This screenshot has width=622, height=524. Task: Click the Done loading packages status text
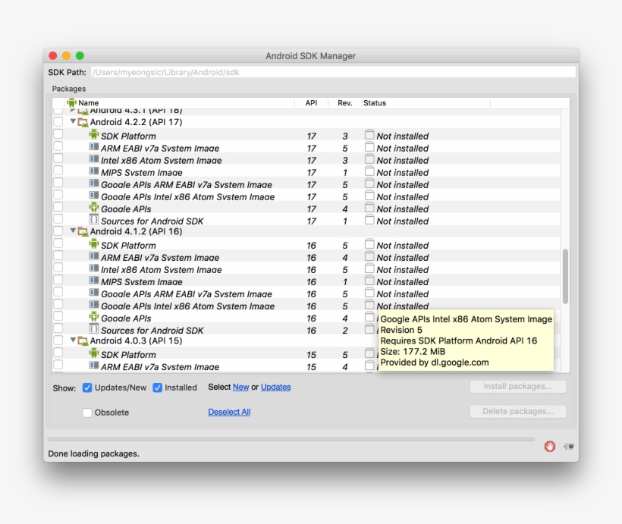(x=93, y=453)
